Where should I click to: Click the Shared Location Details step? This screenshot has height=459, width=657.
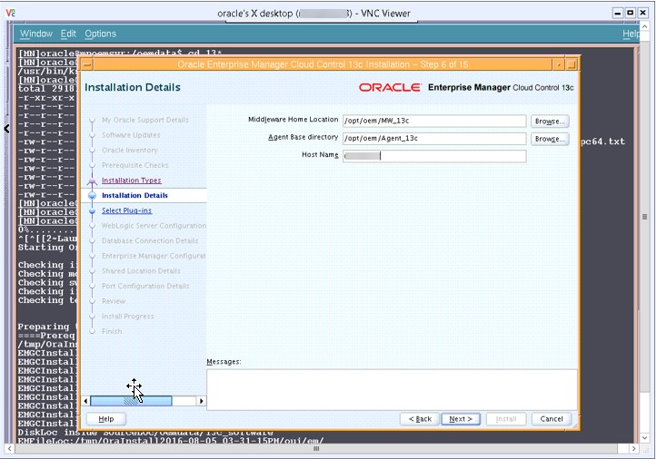coord(141,270)
